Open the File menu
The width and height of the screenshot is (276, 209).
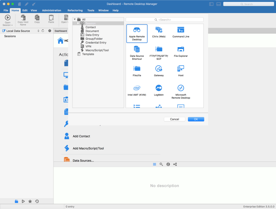point(6,10)
